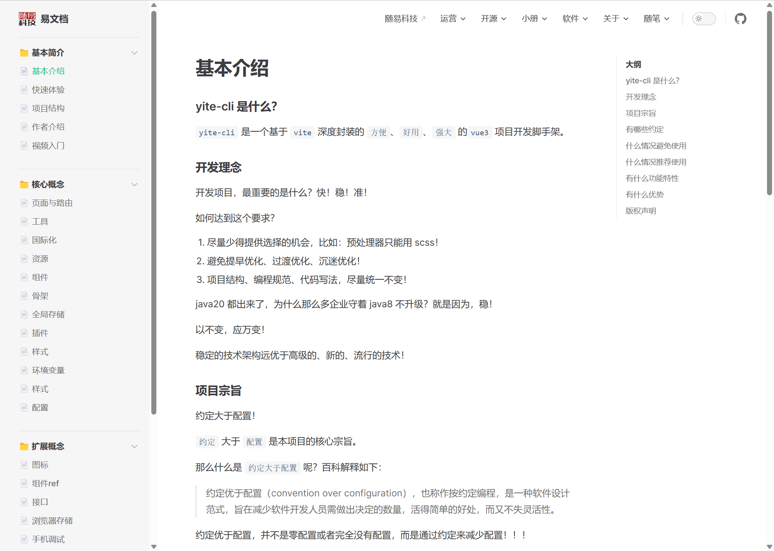774x551 pixels.
Task: Open the 软件 dropdown menu
Action: [x=575, y=19]
